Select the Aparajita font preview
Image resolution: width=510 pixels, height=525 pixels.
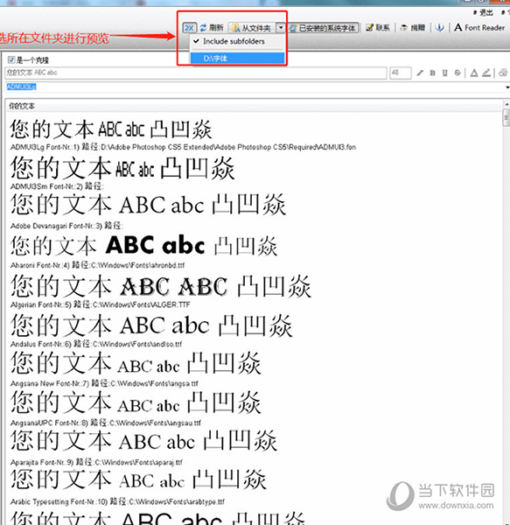coord(143,441)
